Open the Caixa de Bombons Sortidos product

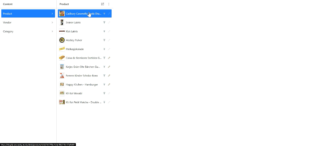85,58
